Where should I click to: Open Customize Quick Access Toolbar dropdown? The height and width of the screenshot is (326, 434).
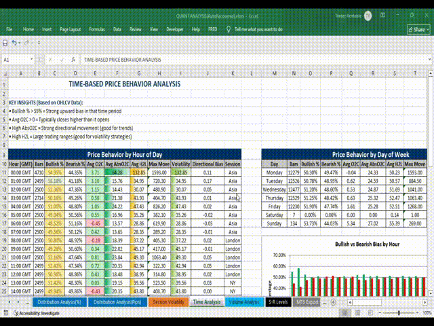pyautogui.click(x=38, y=43)
